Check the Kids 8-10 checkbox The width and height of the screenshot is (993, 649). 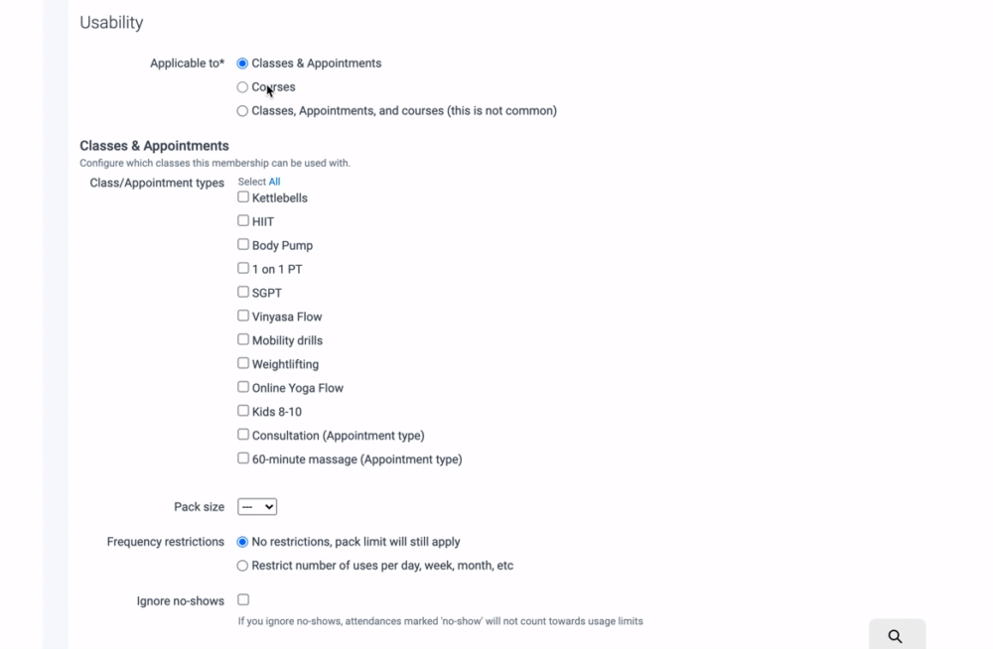[243, 412]
